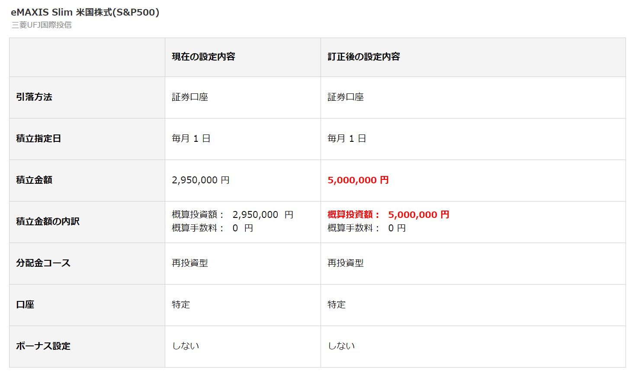The image size is (629, 371).
Task: Select the 訂正後の設定内容 column header
Action: coord(363,57)
